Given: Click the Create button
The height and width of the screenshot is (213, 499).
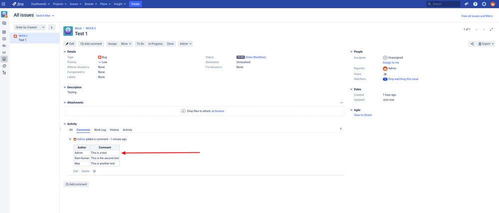Looking at the screenshot, I should [135, 4].
